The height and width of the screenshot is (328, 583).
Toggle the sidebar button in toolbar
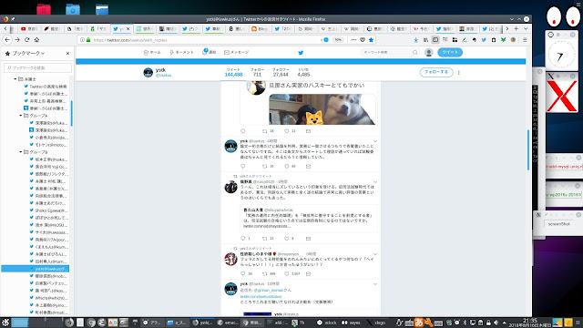(435, 40)
